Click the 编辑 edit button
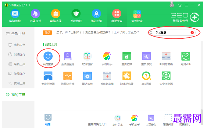Screen dimensions: 207x128 pos(48,119)
